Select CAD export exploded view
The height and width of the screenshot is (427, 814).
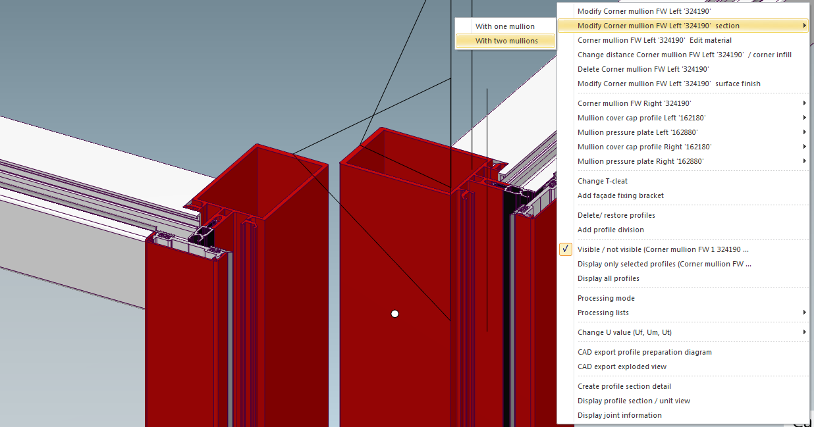pyautogui.click(x=622, y=366)
